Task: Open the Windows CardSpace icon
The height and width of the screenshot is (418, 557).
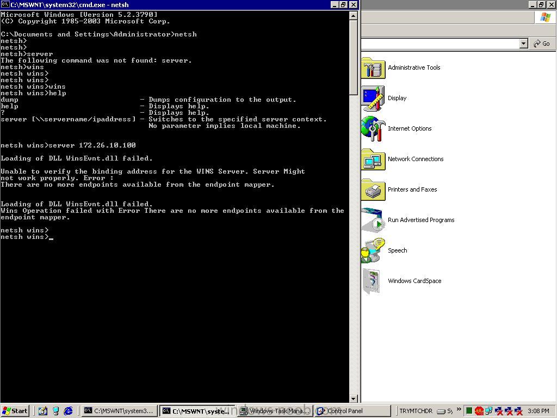Action: pos(372,281)
